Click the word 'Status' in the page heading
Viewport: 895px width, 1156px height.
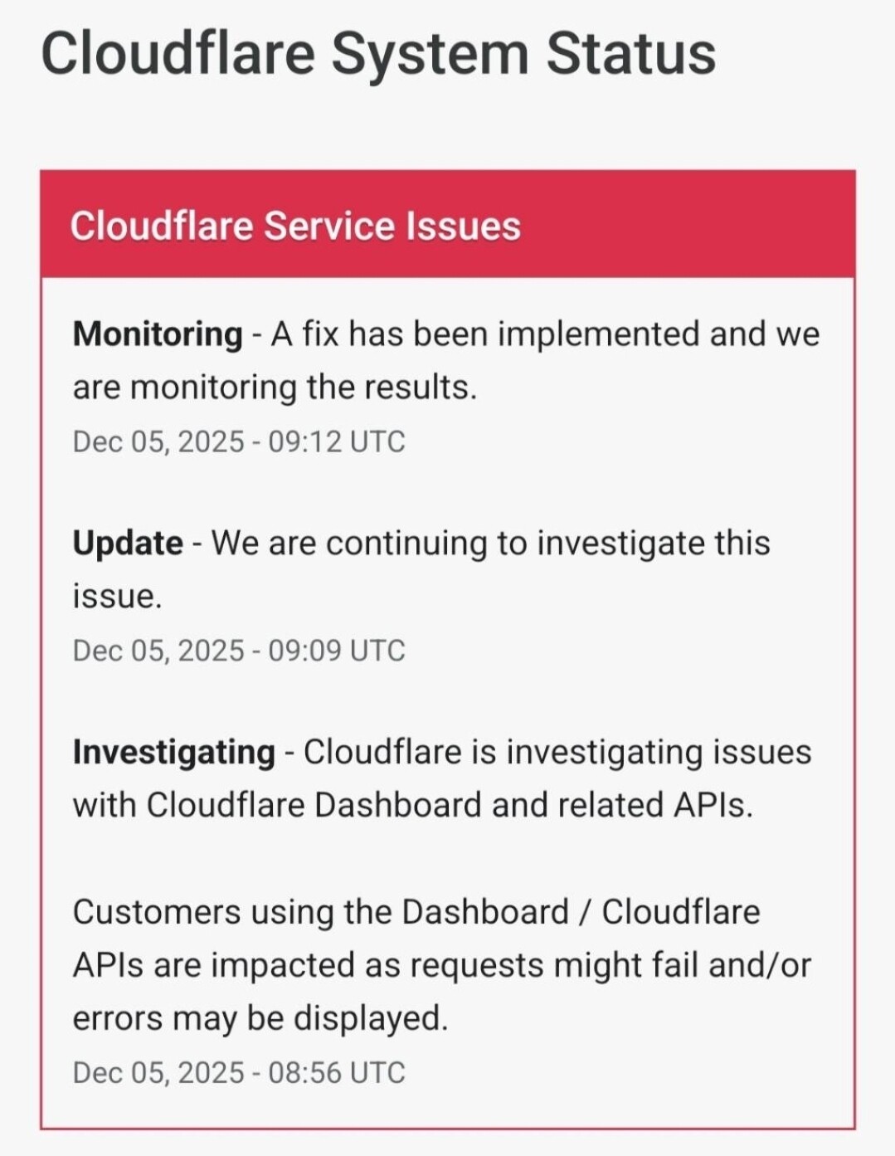pyautogui.click(x=630, y=54)
